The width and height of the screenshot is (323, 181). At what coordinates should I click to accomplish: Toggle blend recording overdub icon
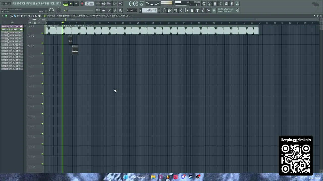point(115,4)
